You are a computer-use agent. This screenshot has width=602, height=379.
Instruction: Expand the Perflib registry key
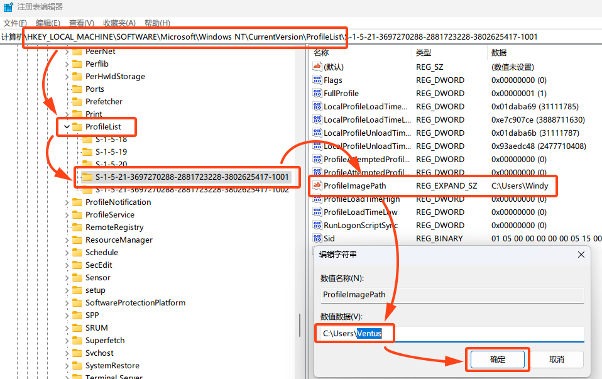point(67,64)
